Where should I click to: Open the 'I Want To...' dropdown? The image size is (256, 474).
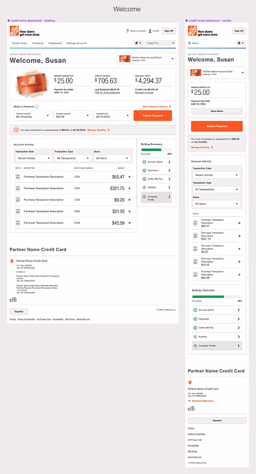161,43
